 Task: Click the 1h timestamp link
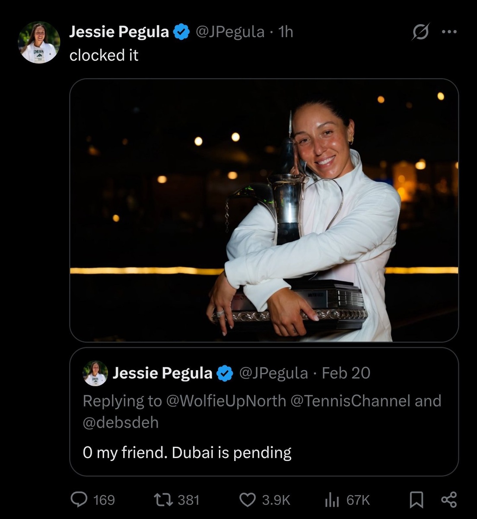coord(286,32)
